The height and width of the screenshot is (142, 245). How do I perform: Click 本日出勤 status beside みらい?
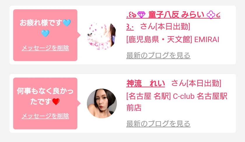[x=173, y=26]
